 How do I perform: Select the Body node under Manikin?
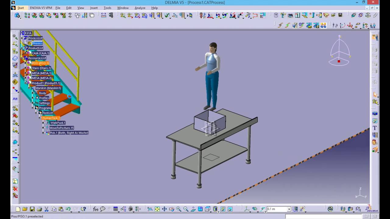pos(42,93)
